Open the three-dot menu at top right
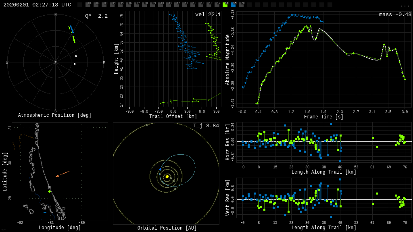This screenshot has height=232, width=413. [405, 6]
